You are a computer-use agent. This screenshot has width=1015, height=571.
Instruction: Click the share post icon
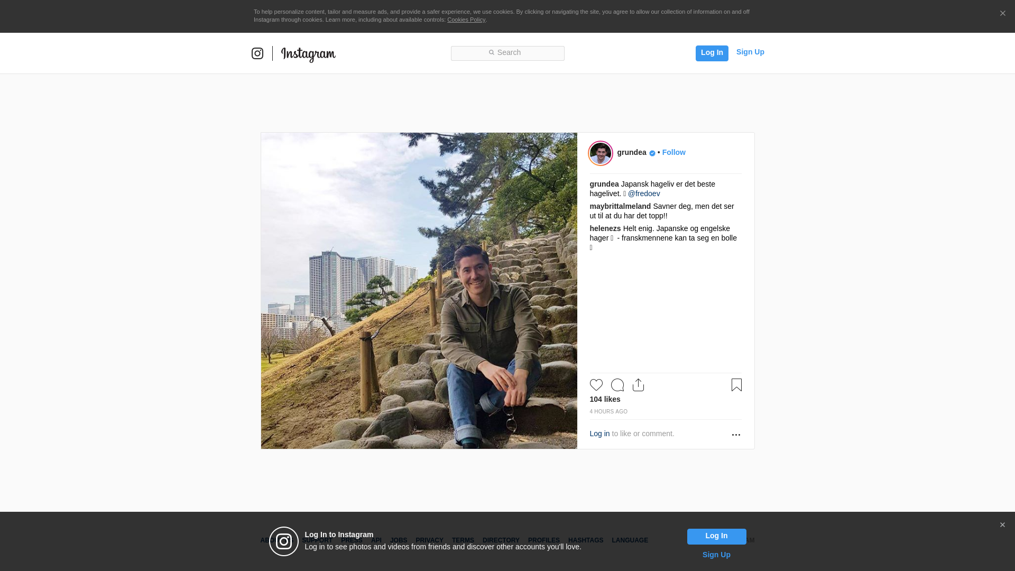[638, 385]
